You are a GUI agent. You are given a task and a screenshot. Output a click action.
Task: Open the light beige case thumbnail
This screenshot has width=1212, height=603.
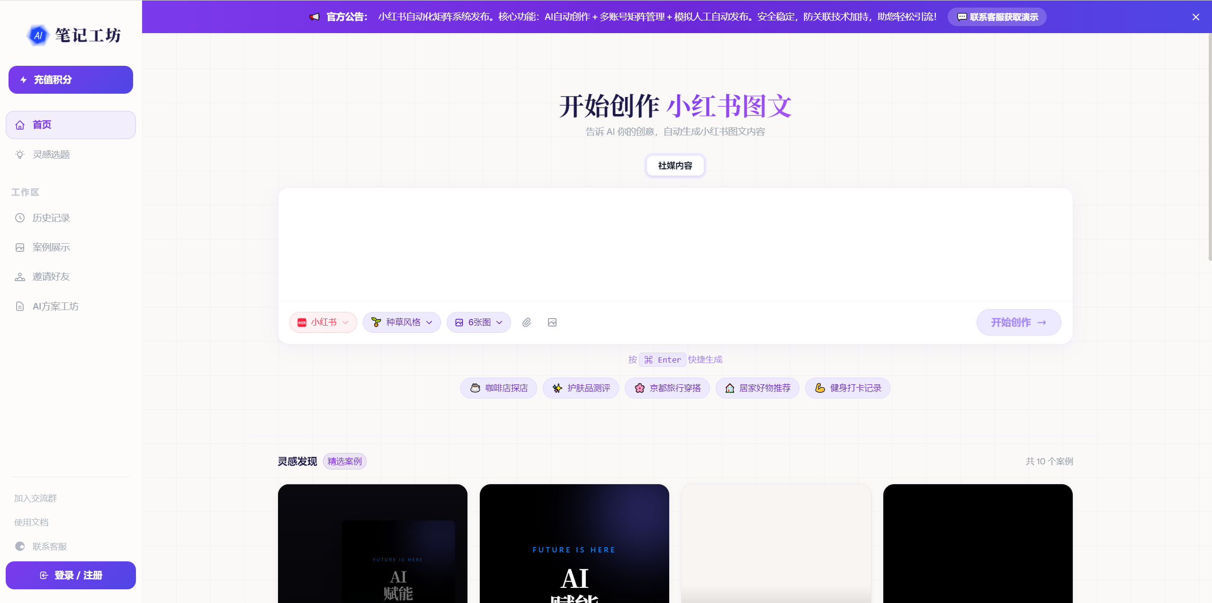(x=776, y=543)
